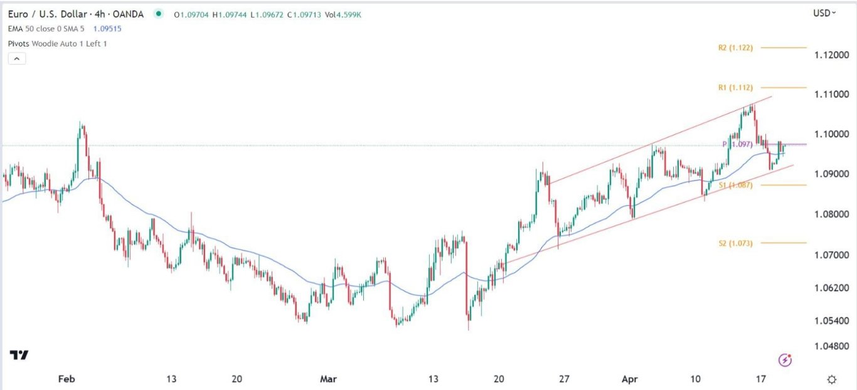
Task: Open chart settings gear icon
Action: [831, 379]
